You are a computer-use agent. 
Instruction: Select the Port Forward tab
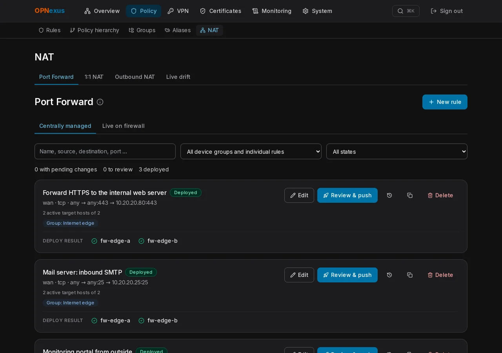click(56, 77)
